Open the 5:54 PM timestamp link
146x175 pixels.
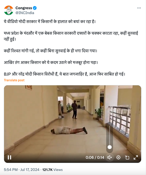(x=11, y=170)
